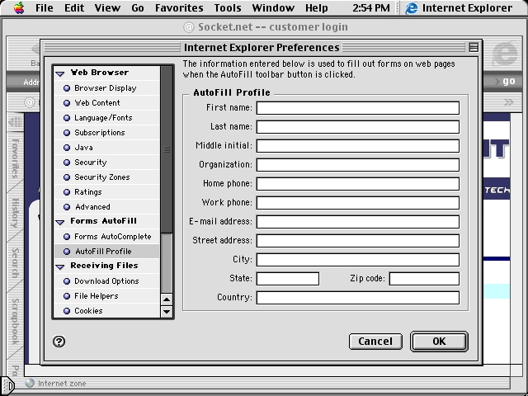Click the Subscriptions bullet icon
528x396 pixels.
(x=67, y=133)
